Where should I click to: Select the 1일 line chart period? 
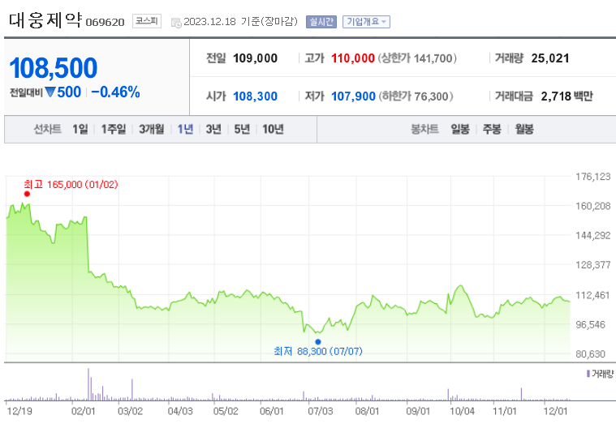click(x=80, y=129)
